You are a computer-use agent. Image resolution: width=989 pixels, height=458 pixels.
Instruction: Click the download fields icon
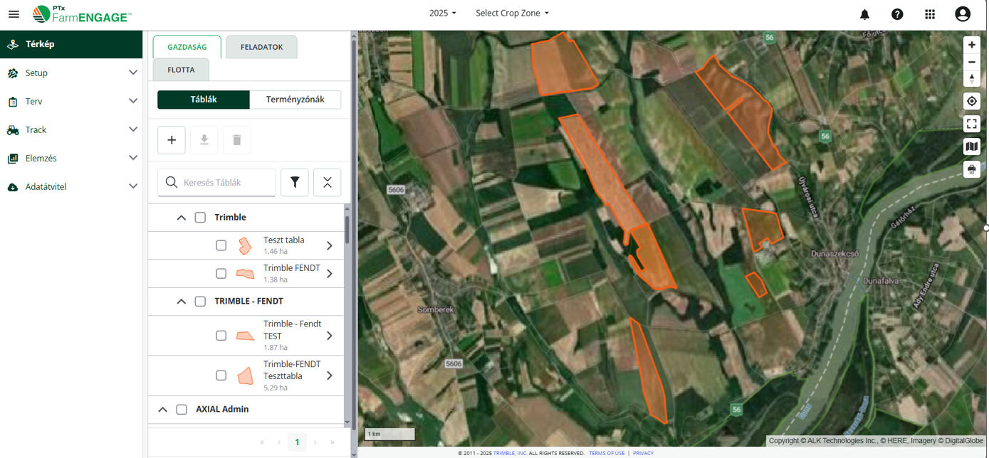click(204, 140)
